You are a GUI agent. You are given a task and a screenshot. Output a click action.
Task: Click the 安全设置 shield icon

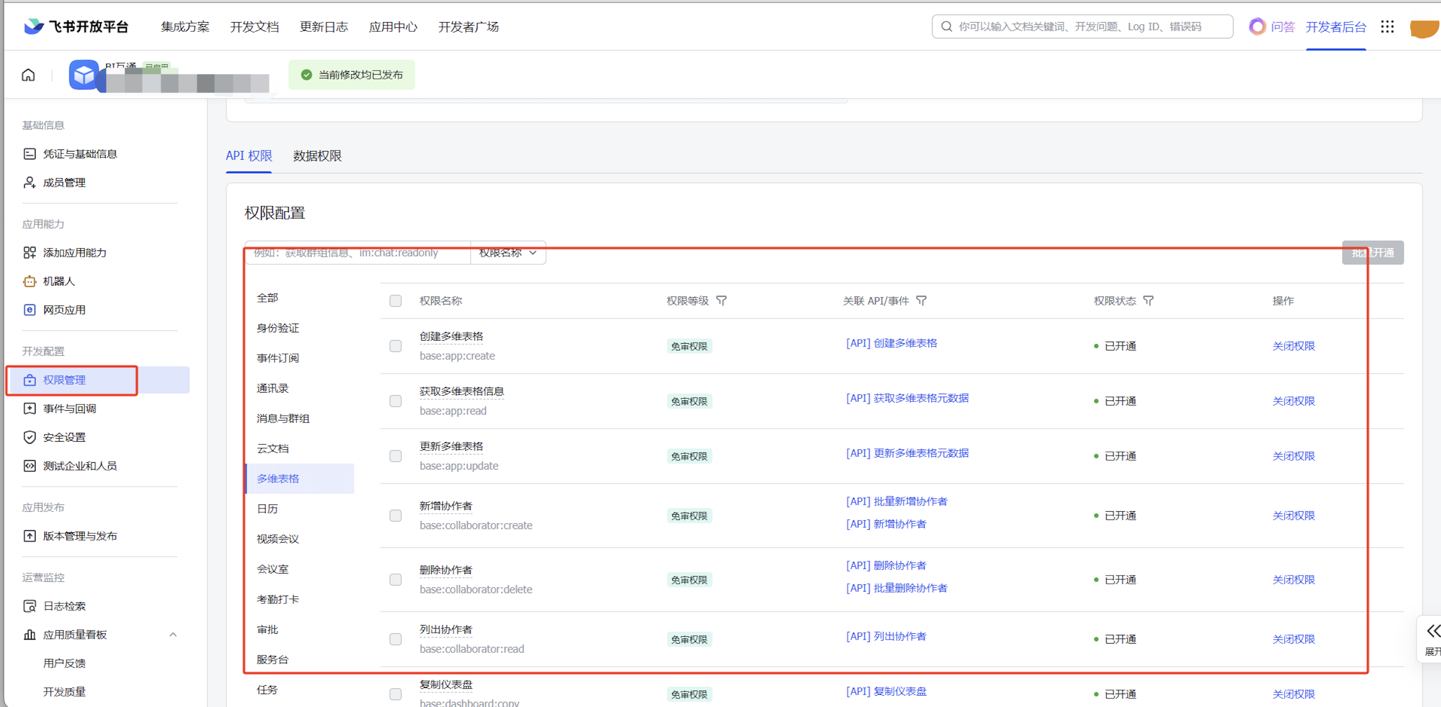(29, 437)
